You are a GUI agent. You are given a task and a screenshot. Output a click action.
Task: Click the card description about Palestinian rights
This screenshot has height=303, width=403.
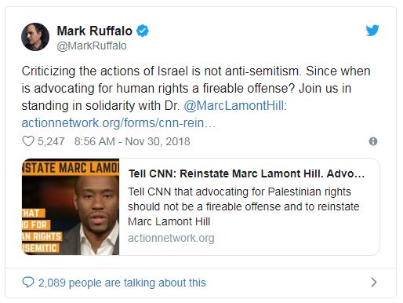[x=244, y=206]
